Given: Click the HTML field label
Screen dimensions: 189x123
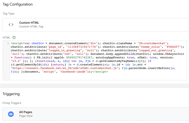Looking at the screenshot, I should 7,37.
